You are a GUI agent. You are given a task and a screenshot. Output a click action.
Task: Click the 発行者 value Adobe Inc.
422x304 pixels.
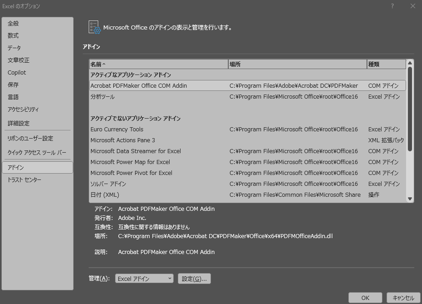click(x=132, y=218)
